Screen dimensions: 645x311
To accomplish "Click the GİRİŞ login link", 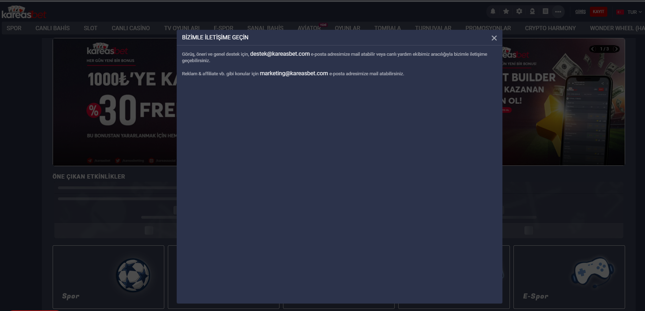I will 580,12.
